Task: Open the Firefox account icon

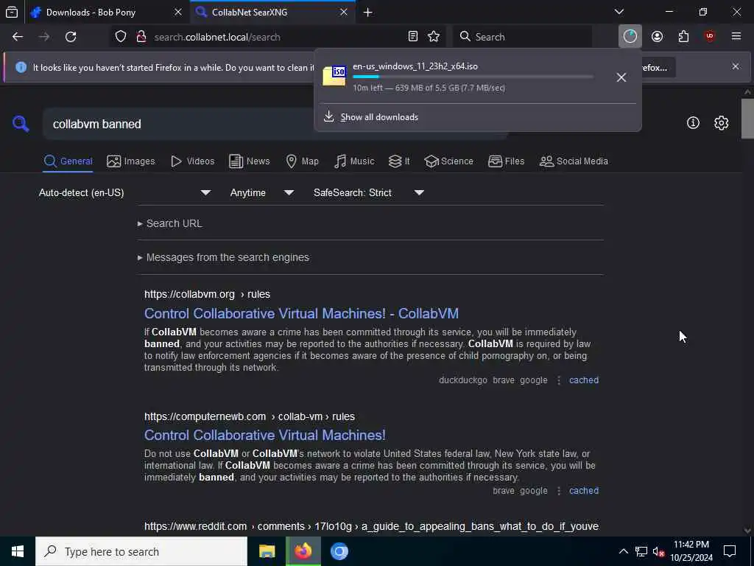Action: 657,37
